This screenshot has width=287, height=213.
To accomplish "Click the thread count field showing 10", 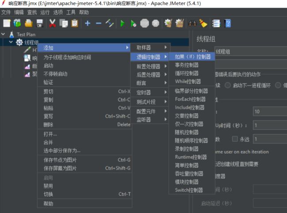I will (270, 111).
